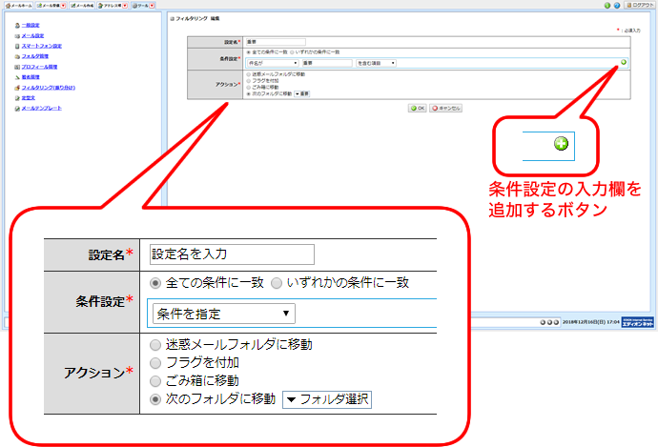Click the green OK button
This screenshot has height=447, width=658.
click(417, 109)
